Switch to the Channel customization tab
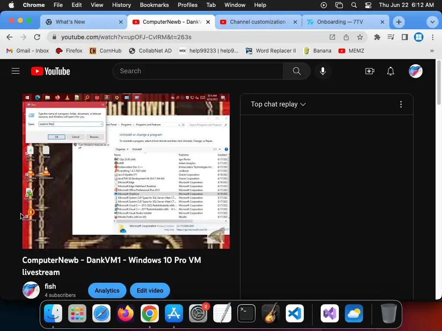The image size is (442, 331). pos(258,22)
